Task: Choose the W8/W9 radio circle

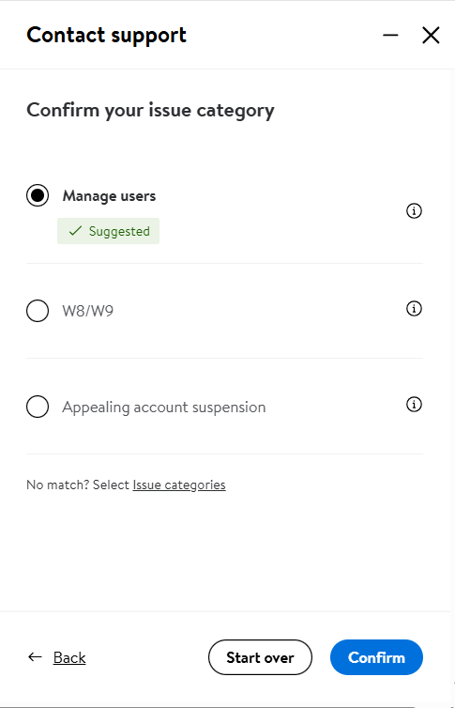Action: click(x=38, y=311)
